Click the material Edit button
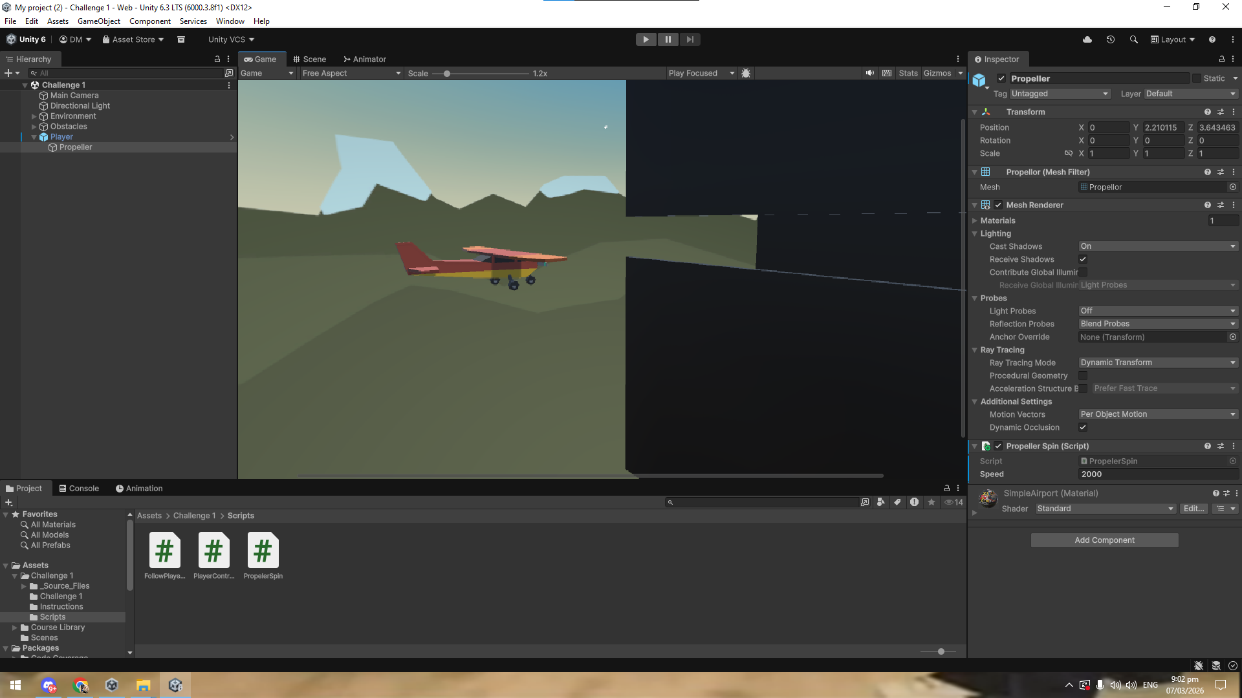Image resolution: width=1242 pixels, height=698 pixels. [1193, 509]
